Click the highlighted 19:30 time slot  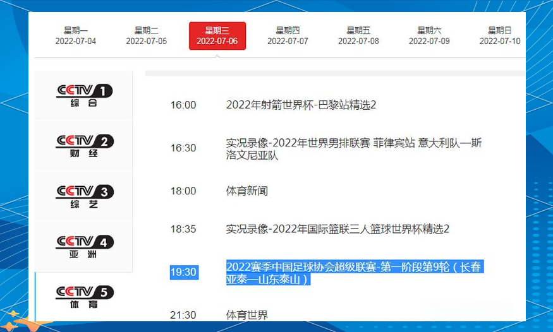point(183,273)
